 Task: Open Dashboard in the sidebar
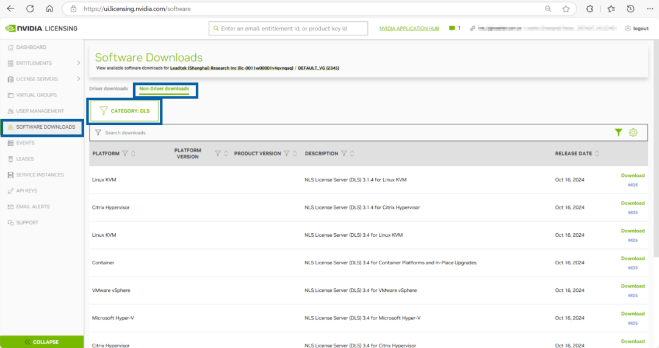coord(31,47)
